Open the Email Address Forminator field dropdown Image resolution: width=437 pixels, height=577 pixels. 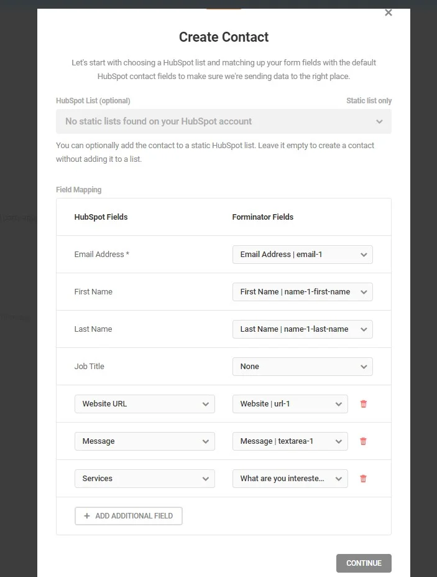click(x=303, y=255)
